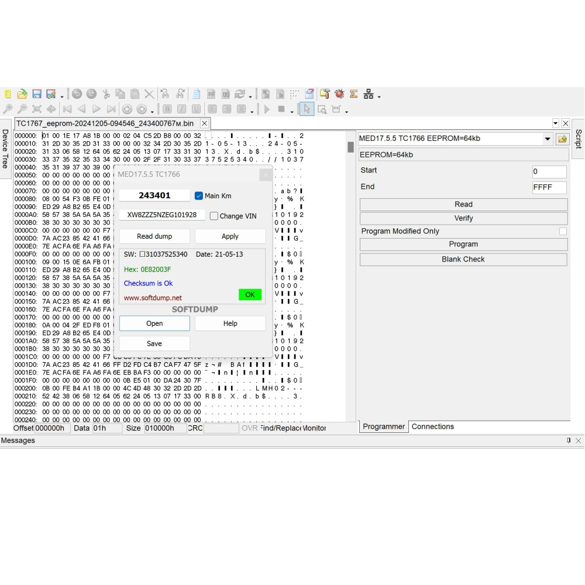Uncheck the Main Km checkbox

(199, 195)
